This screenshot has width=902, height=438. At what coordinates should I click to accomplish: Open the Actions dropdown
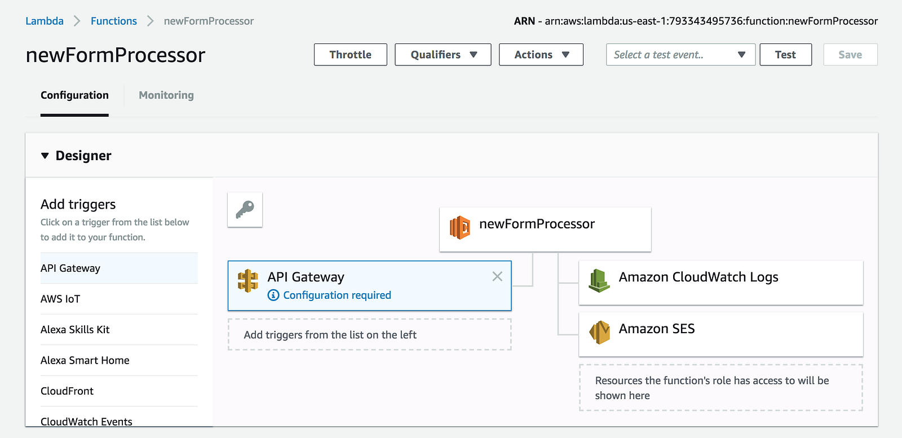(x=541, y=55)
